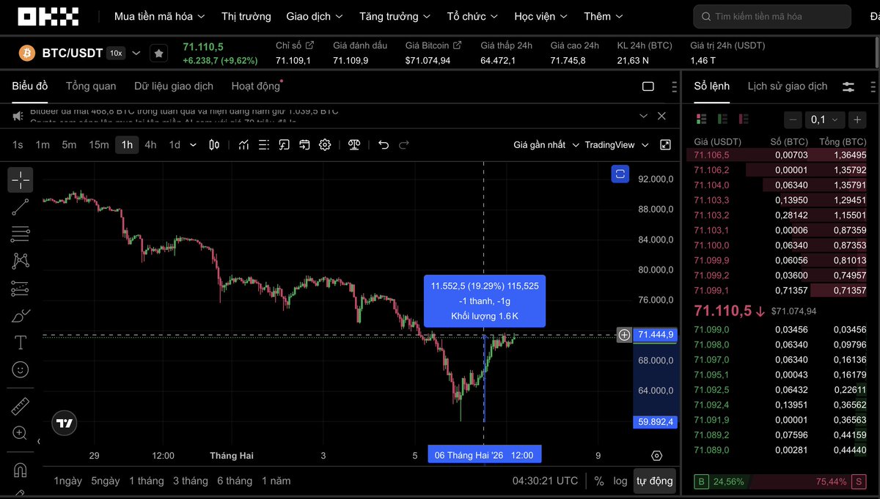
Task: Undo the last chart action
Action: pyautogui.click(x=384, y=145)
